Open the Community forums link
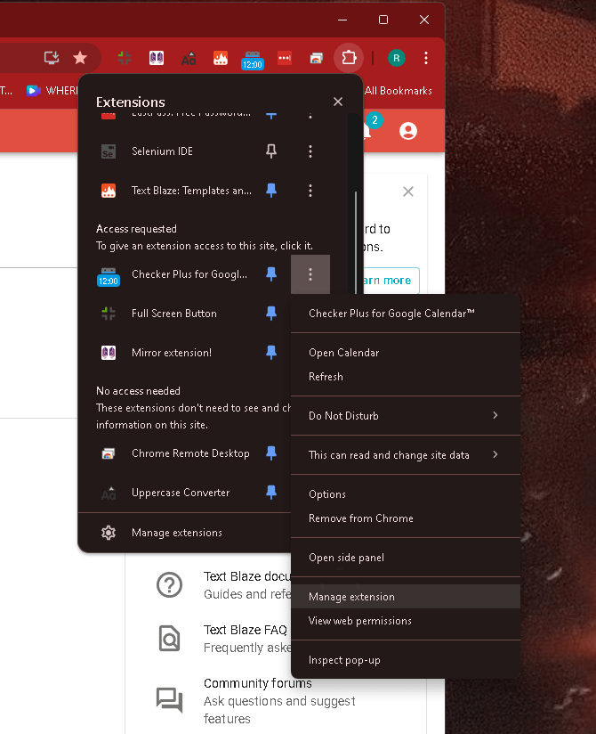This screenshot has height=734, width=596. click(x=258, y=683)
